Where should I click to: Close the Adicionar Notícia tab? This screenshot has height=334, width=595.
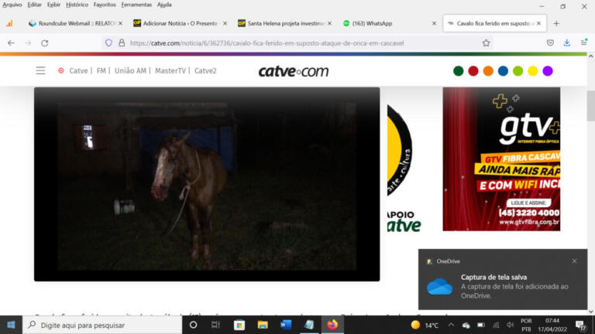pos(225,23)
